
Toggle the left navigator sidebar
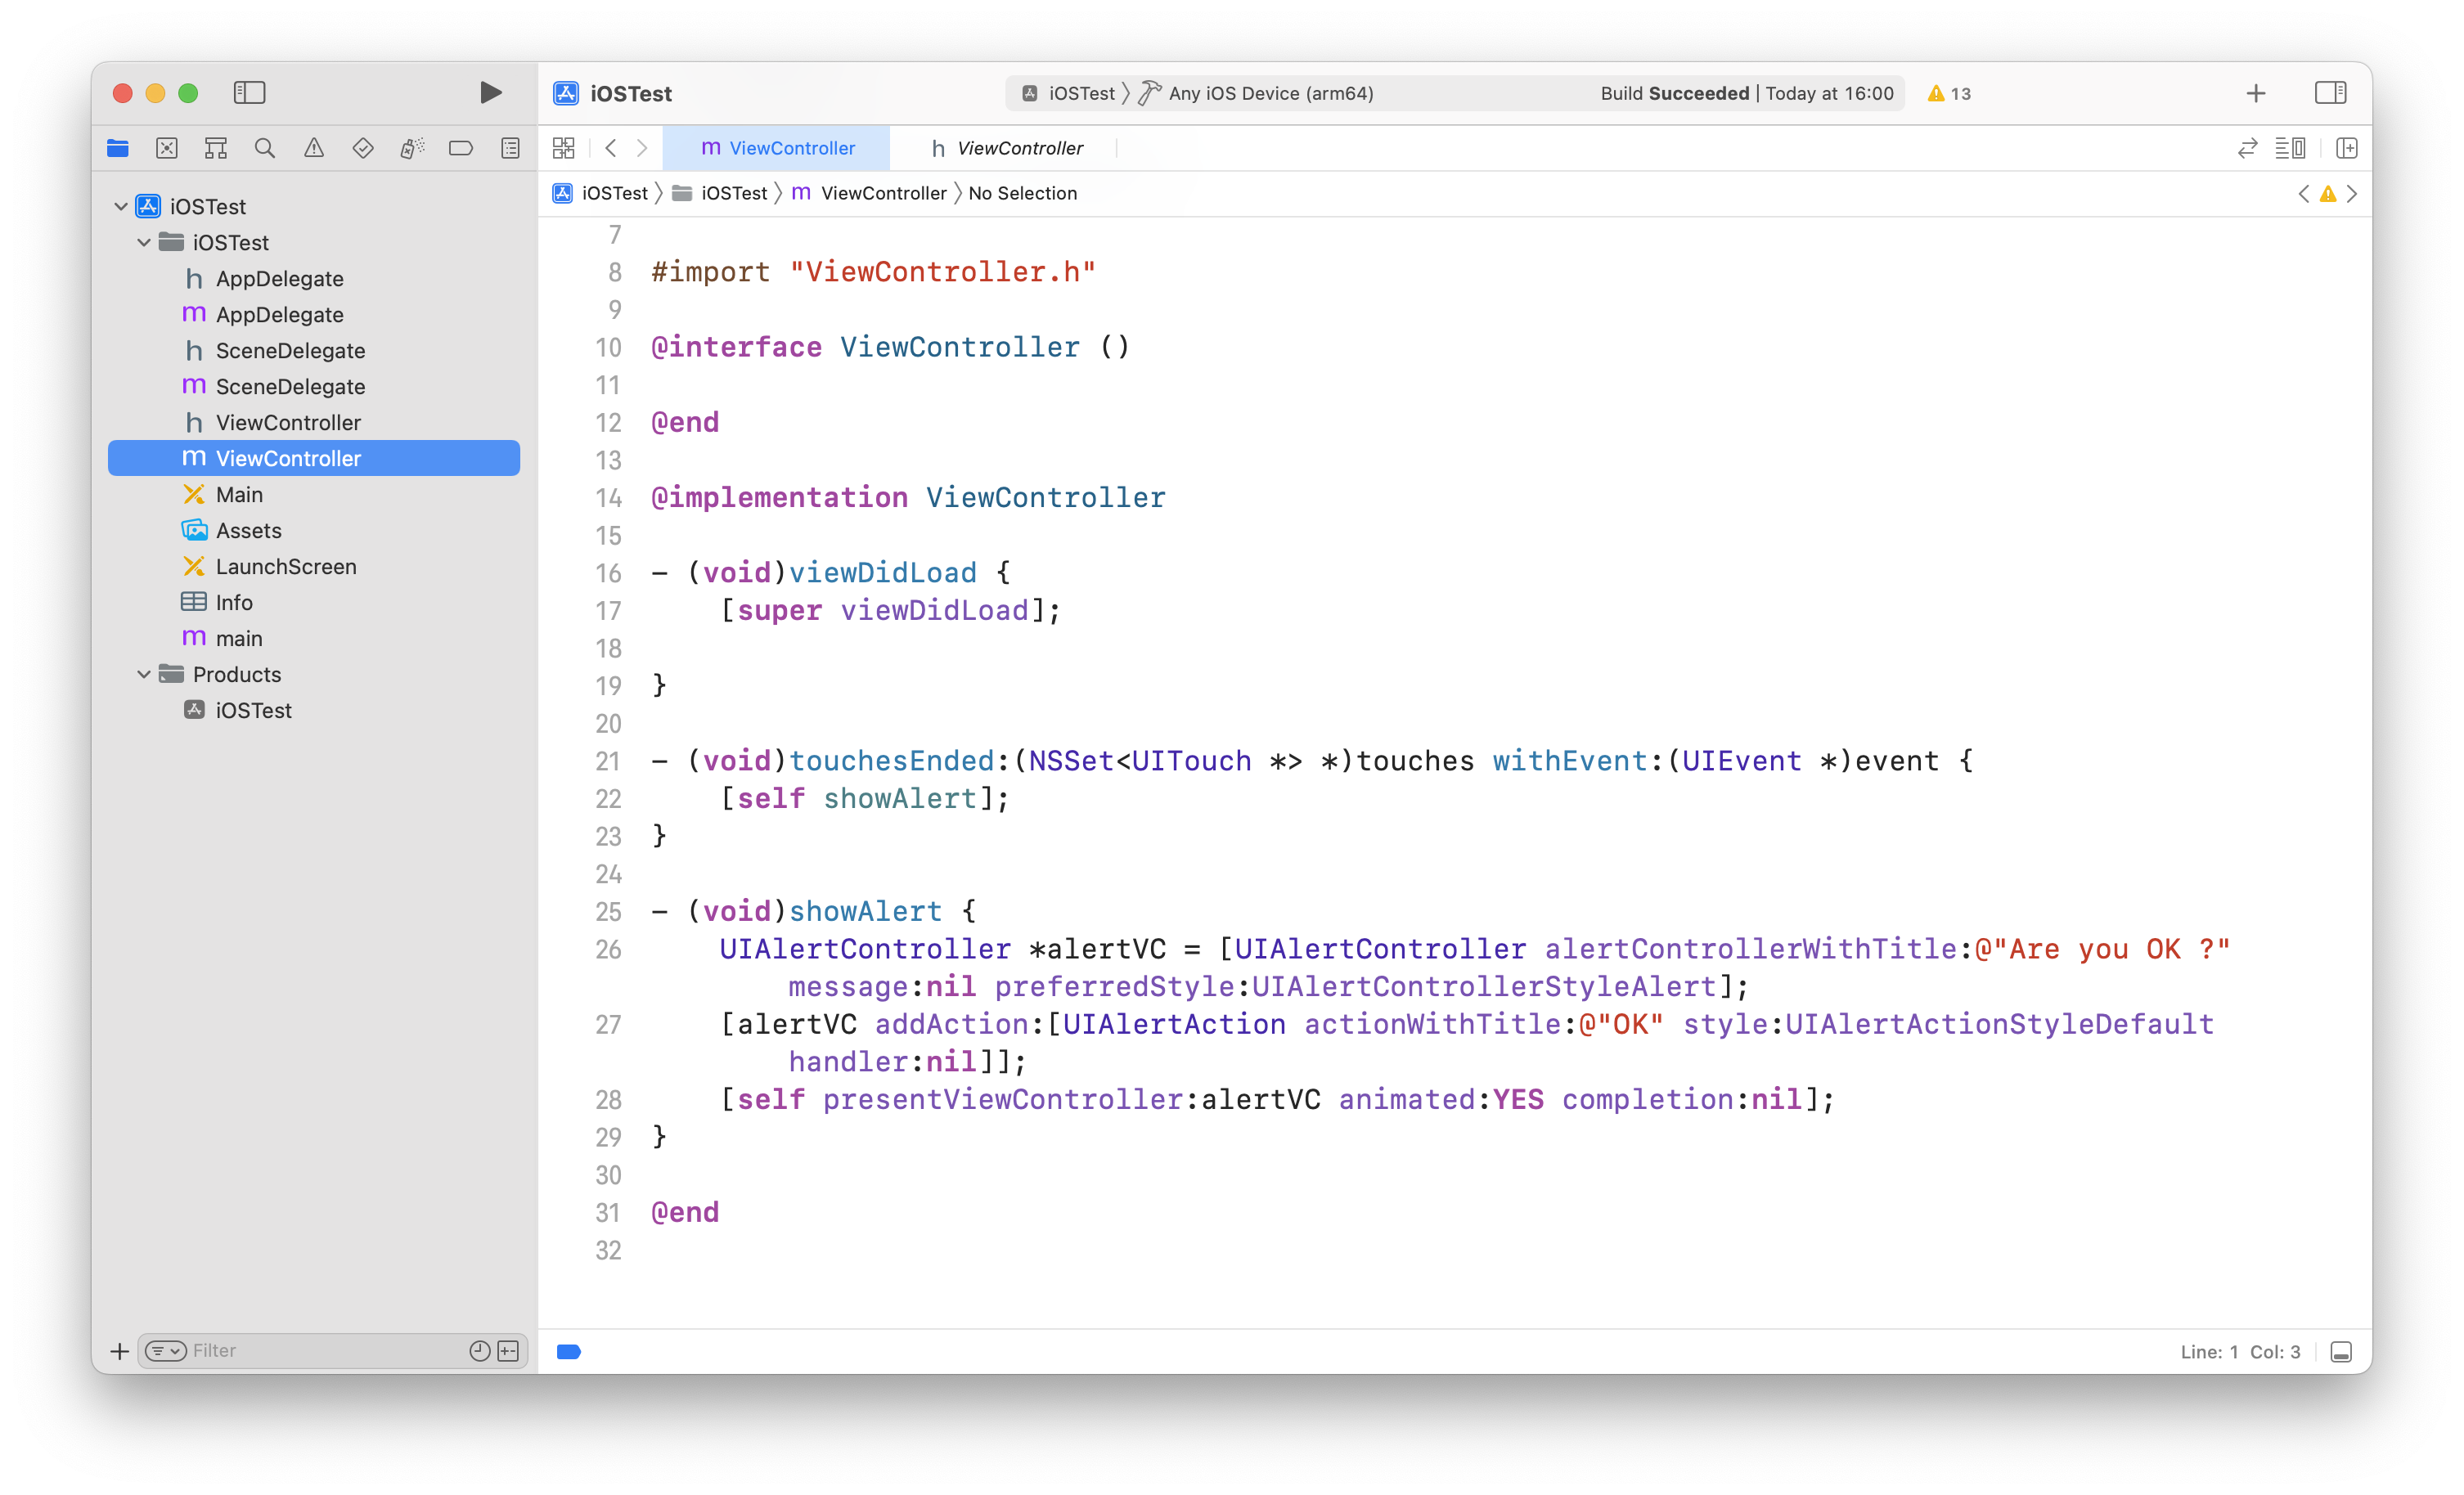tap(249, 93)
